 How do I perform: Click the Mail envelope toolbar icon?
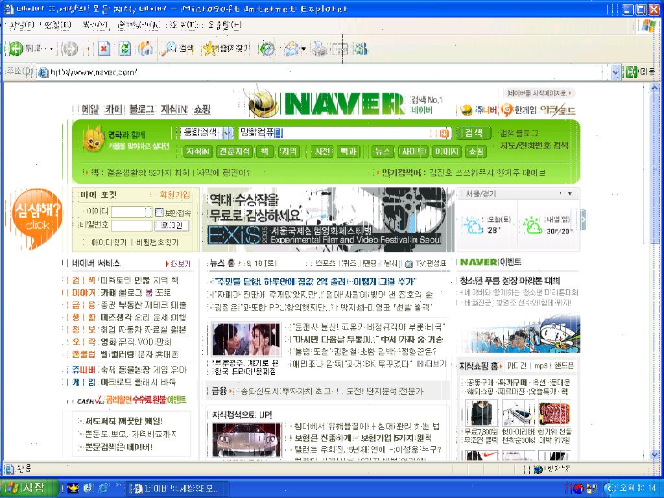(x=291, y=49)
